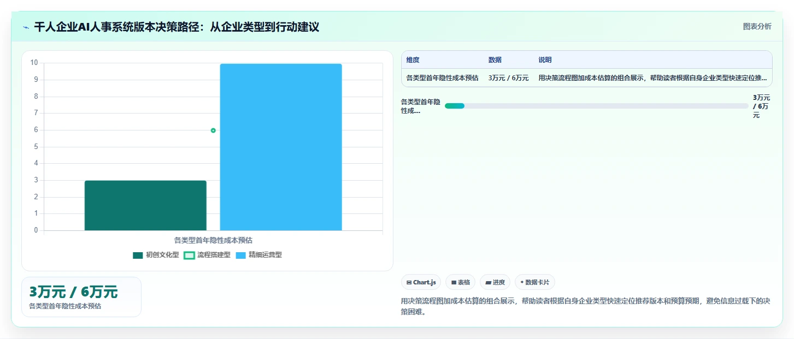Click the dark green bar in the chart
794x339 pixels.
(145, 205)
